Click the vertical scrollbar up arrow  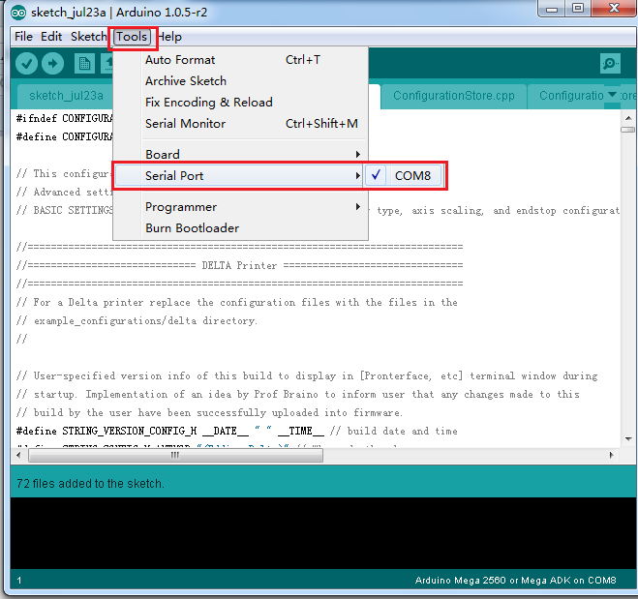click(x=627, y=117)
